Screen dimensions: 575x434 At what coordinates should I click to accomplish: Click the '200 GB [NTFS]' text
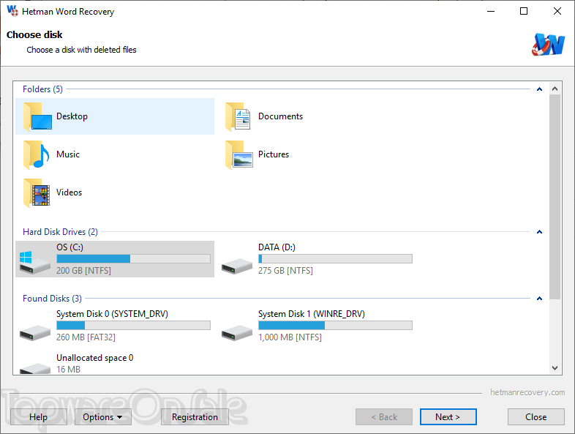(83, 270)
